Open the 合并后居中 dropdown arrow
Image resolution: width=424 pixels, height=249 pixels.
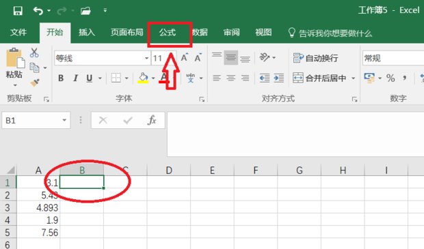353,78
